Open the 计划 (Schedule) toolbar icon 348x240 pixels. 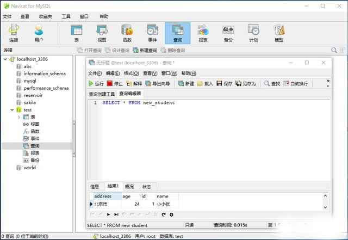(253, 33)
